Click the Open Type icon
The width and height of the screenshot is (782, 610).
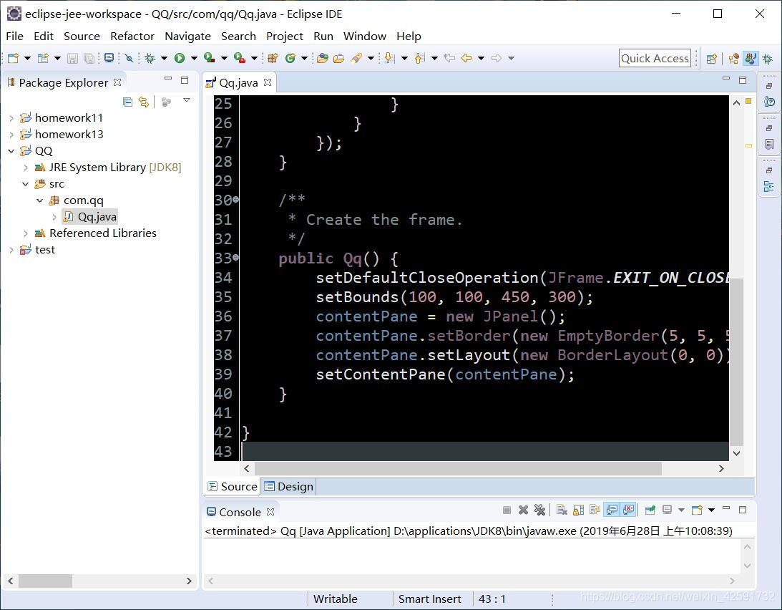tap(323, 59)
